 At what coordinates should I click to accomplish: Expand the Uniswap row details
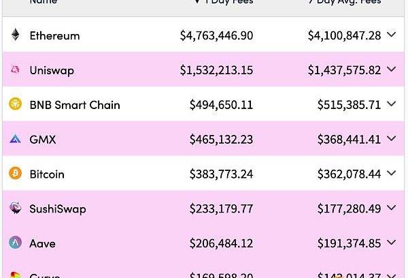(391, 69)
